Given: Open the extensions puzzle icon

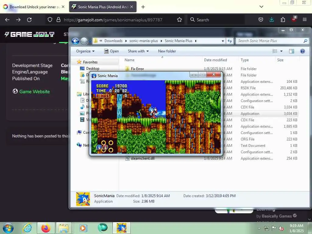Looking at the screenshot, I should coord(283,20).
